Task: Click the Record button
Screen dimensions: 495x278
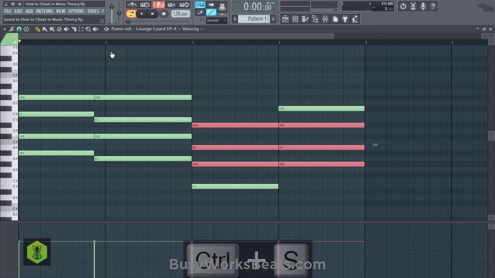Action: pos(164,14)
